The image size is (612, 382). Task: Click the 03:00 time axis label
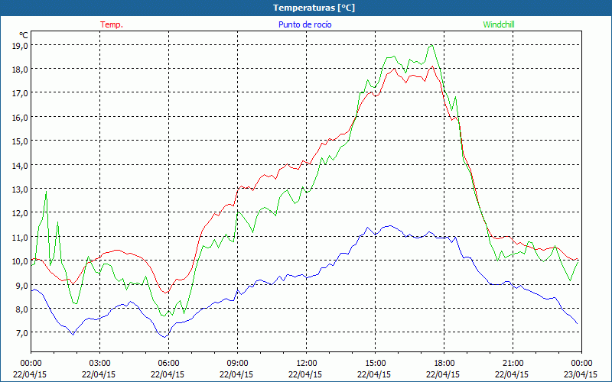tap(100, 364)
